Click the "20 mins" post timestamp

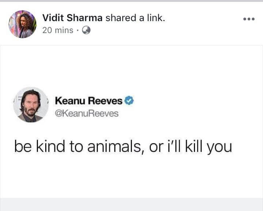pyautogui.click(x=58, y=31)
